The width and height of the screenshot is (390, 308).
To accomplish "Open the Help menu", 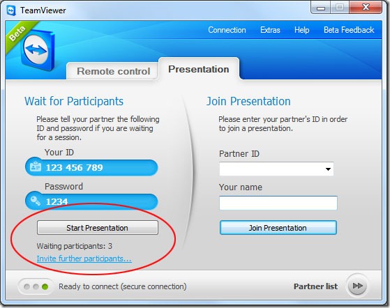I will [301, 30].
